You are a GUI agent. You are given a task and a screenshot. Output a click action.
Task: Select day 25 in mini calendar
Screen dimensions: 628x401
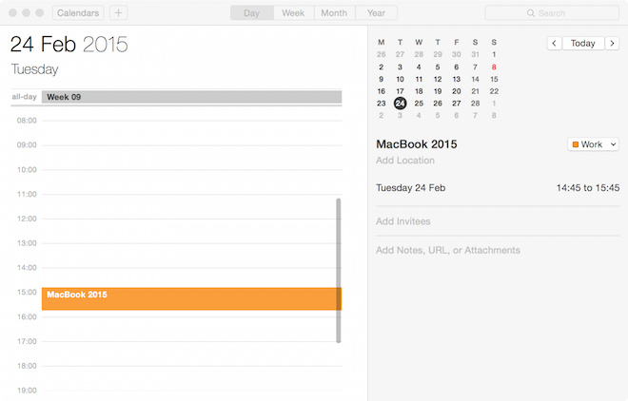[419, 104]
